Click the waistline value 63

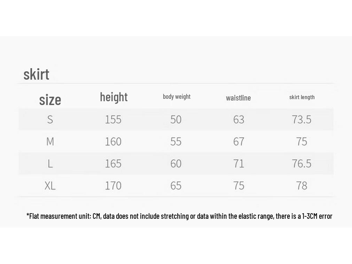pos(238,119)
